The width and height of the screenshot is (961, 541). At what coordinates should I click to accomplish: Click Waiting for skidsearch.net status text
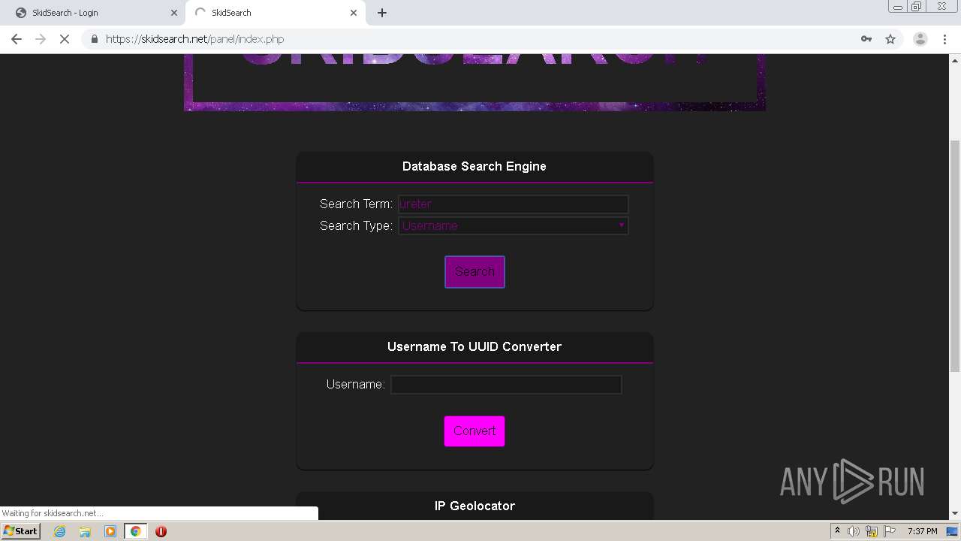tap(53, 513)
